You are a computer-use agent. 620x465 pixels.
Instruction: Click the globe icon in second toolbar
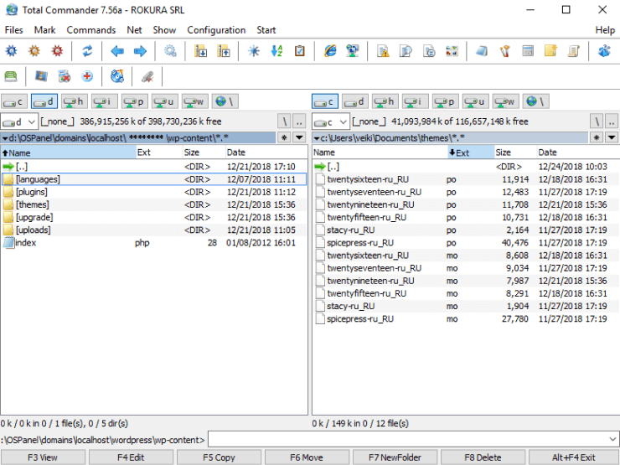click(x=117, y=76)
